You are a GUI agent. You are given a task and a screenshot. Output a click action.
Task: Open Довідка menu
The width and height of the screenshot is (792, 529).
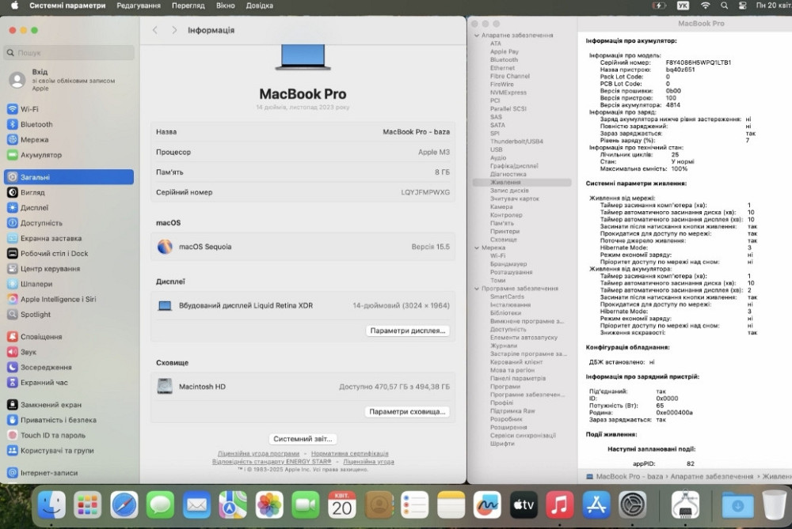pos(259,6)
